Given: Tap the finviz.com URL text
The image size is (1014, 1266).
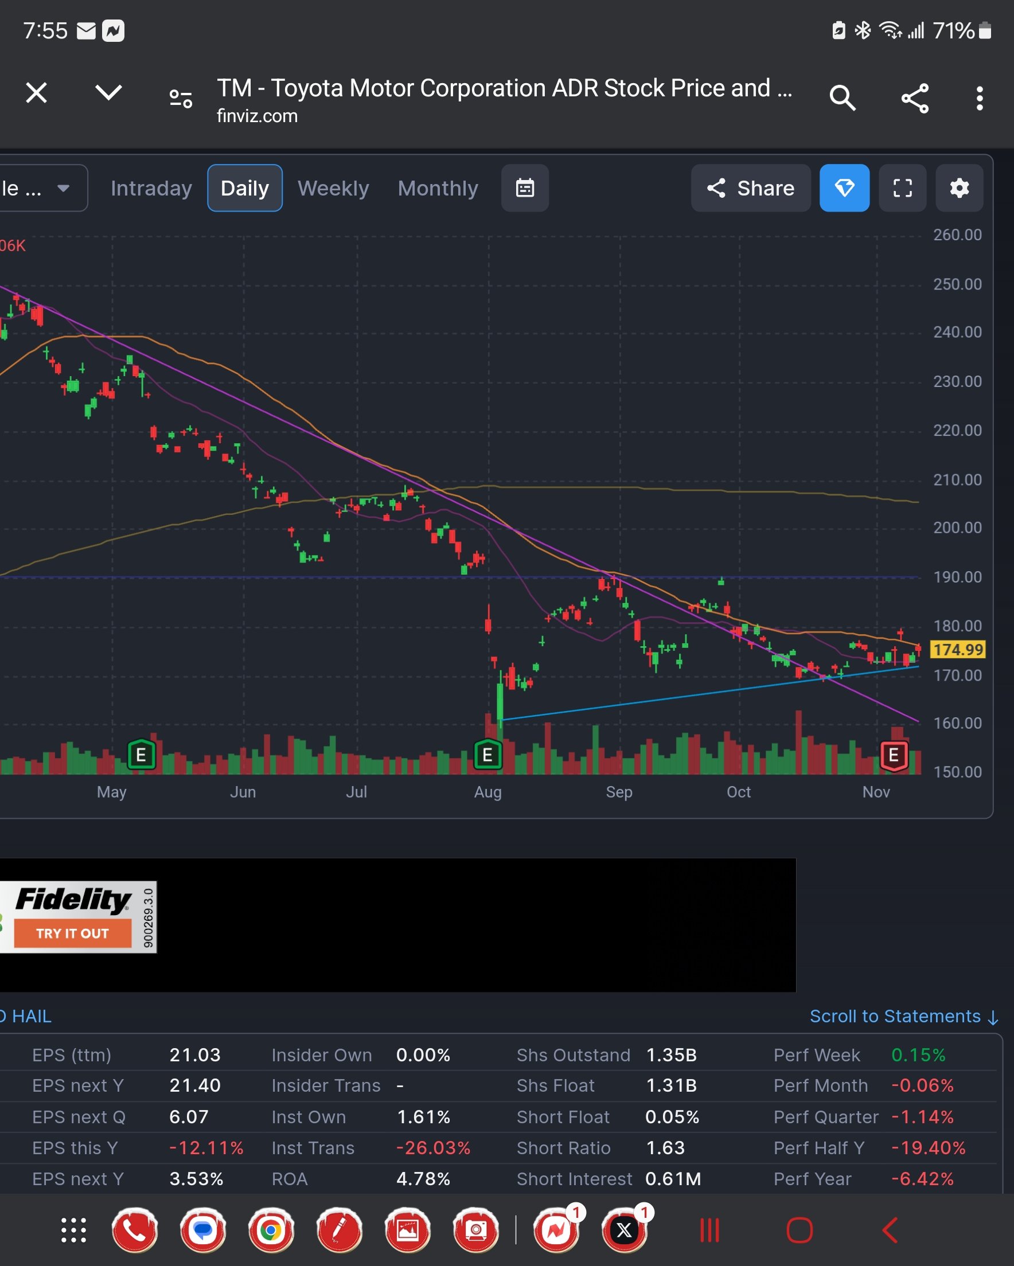Looking at the screenshot, I should click(x=258, y=116).
